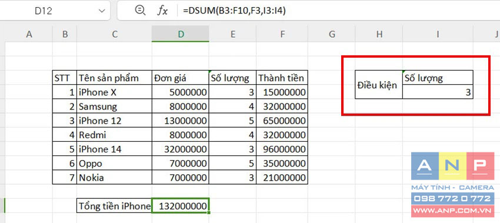The height and width of the screenshot is (223, 500).
Task: Select the 'iPhone X' cell
Action: 115,92
